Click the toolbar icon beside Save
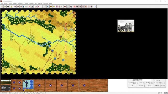Viewport: 168px width, 94px height. (12, 7)
